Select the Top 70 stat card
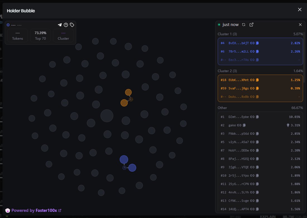The width and height of the screenshot is (307, 218). tap(40, 35)
